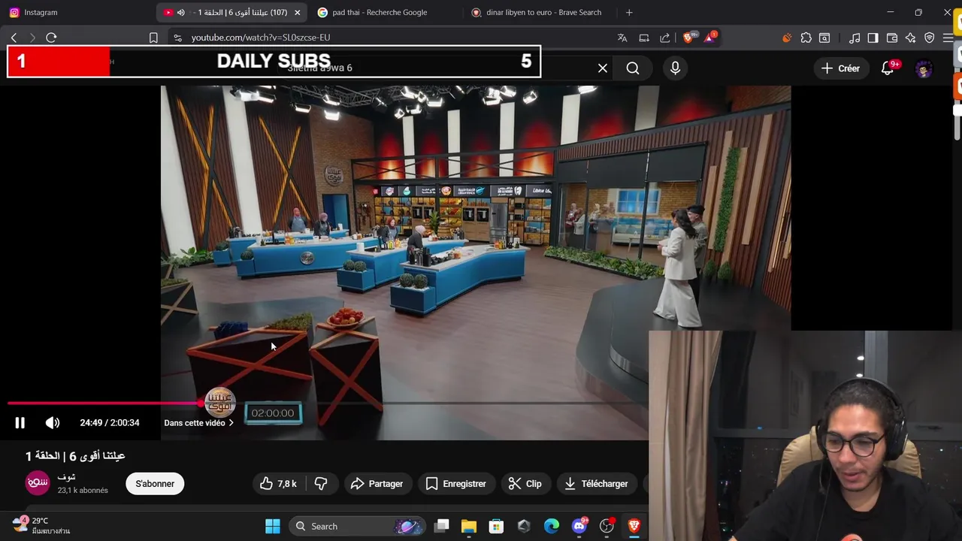Viewport: 962px width, 541px height.
Task: Bookmark this page icon
Action: coord(153,38)
